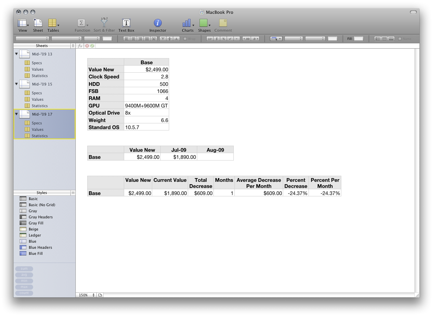Justify text using format bar
This screenshot has height=316, width=433.
click(147, 39)
